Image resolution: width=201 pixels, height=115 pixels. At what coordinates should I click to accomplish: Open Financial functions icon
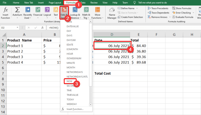tap(38, 10)
